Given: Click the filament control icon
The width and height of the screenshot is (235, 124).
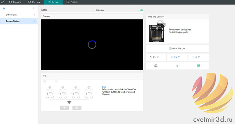Looking at the screenshot, I should [x=156, y=66].
